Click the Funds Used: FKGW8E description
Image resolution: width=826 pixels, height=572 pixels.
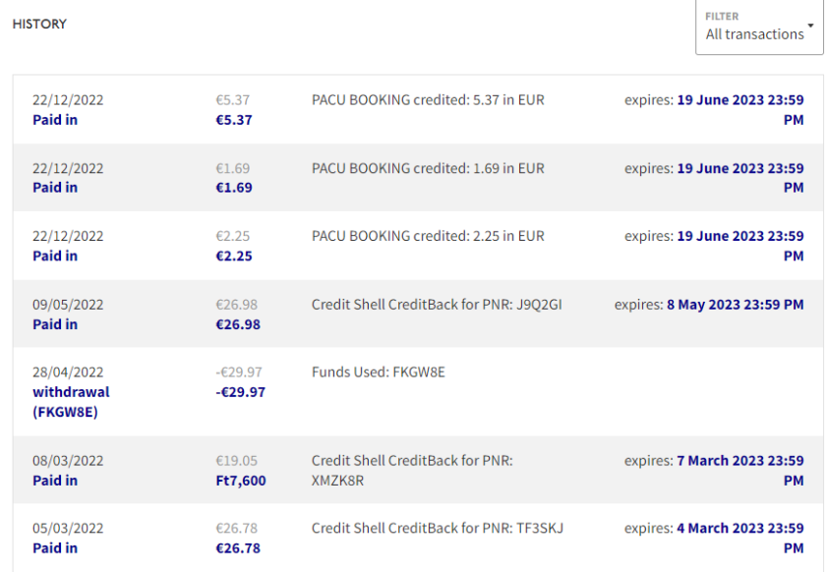click(x=378, y=372)
